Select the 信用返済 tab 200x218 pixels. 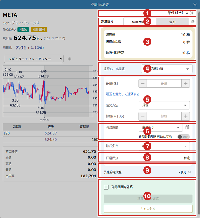coord(139,22)
